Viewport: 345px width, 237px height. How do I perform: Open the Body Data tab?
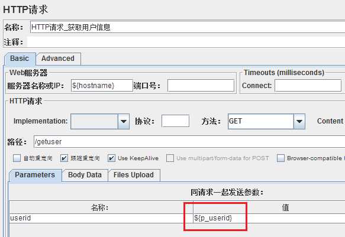(85, 175)
